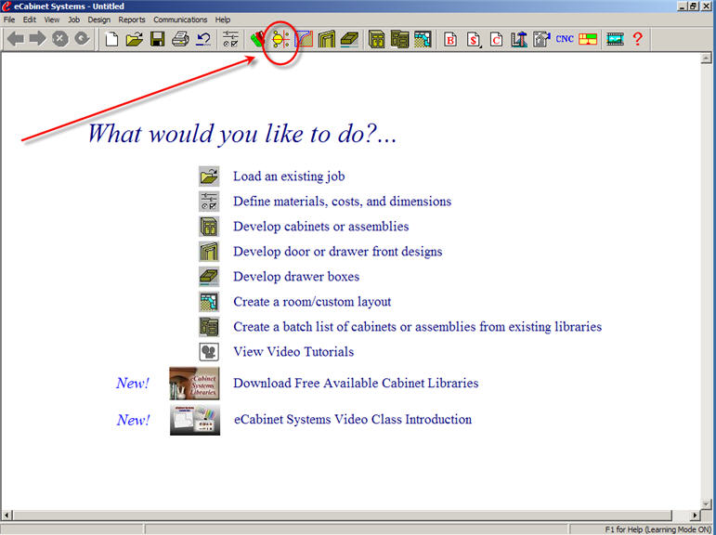Click the horizontal scrollbar right arrow
716x535 pixels.
coord(695,515)
